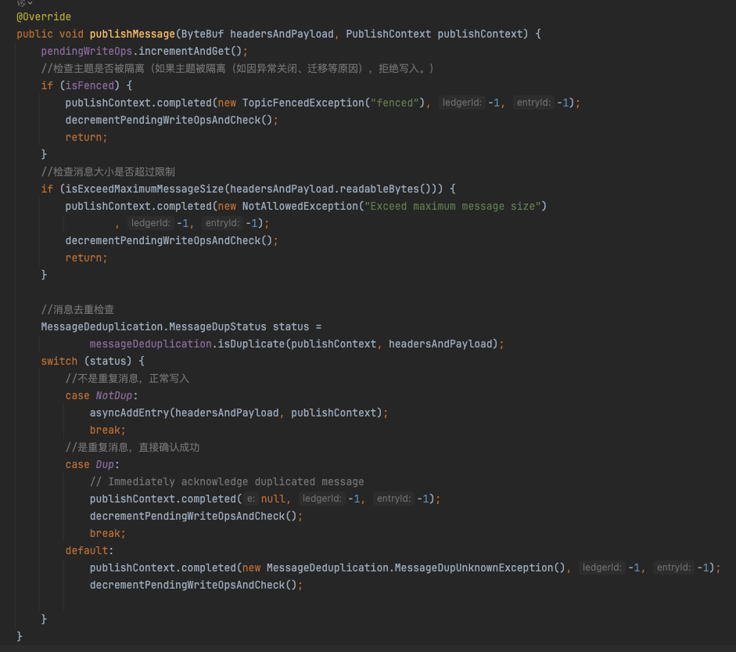The image size is (736, 652).
Task: Click MessageDeduplication.MessageDupStatus type declaration
Action: tap(153, 327)
